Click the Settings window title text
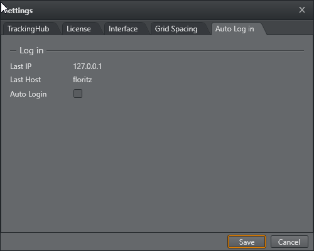This screenshot has height=251, width=314. pos(18,11)
